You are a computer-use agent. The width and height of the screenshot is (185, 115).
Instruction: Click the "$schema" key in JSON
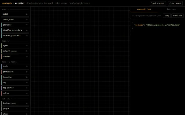(x=139, y=25)
